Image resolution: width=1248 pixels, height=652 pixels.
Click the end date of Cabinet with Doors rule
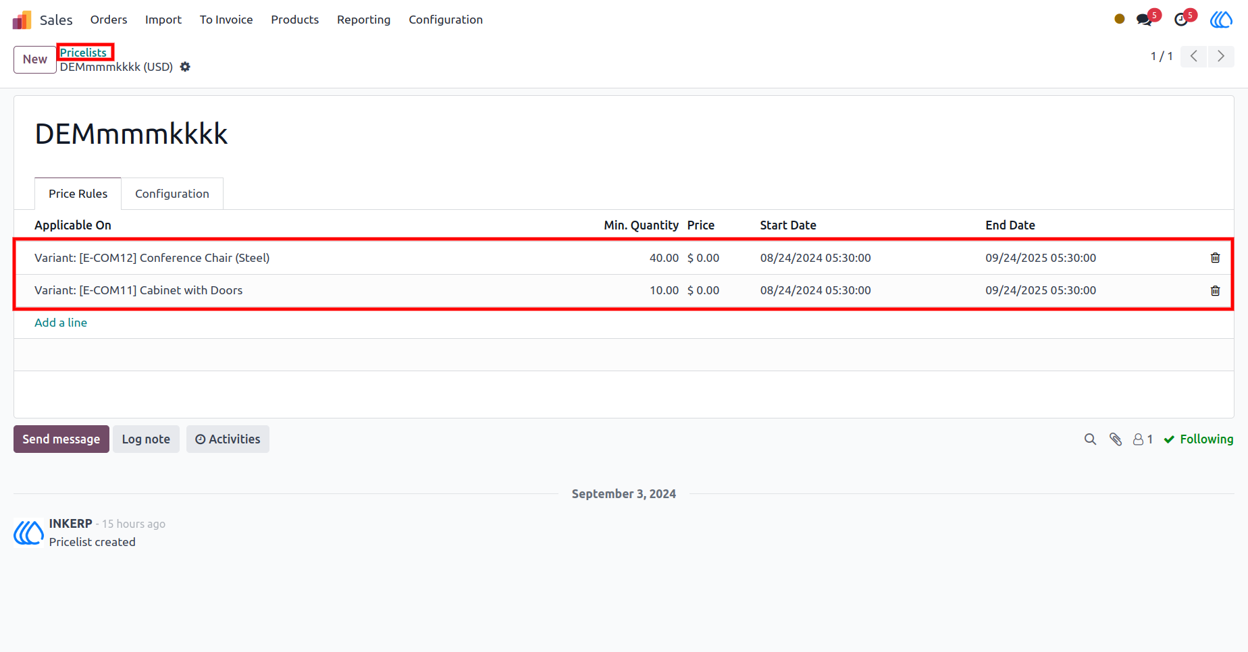tap(1041, 290)
